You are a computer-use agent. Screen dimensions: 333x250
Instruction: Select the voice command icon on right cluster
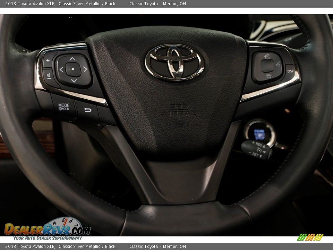pos(277,64)
